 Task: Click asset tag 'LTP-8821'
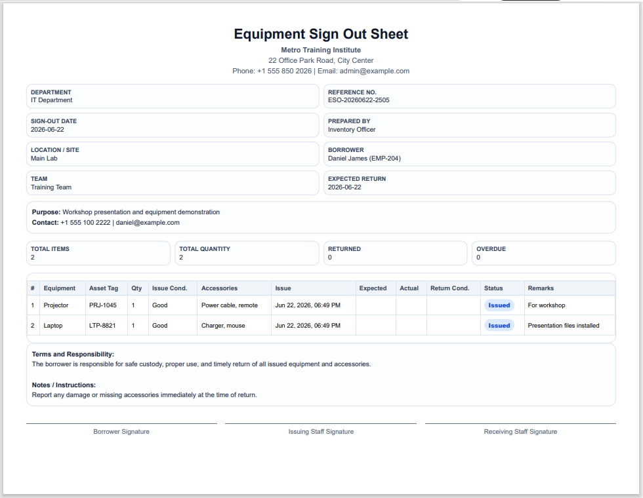(x=102, y=326)
